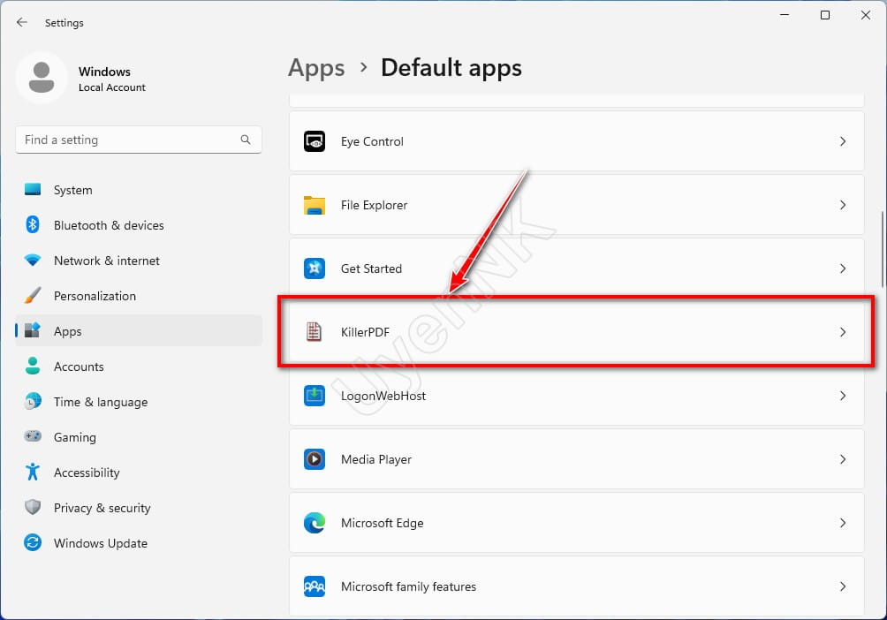Click the Time & language globe icon
This screenshot has height=620, width=887.
pyautogui.click(x=33, y=401)
